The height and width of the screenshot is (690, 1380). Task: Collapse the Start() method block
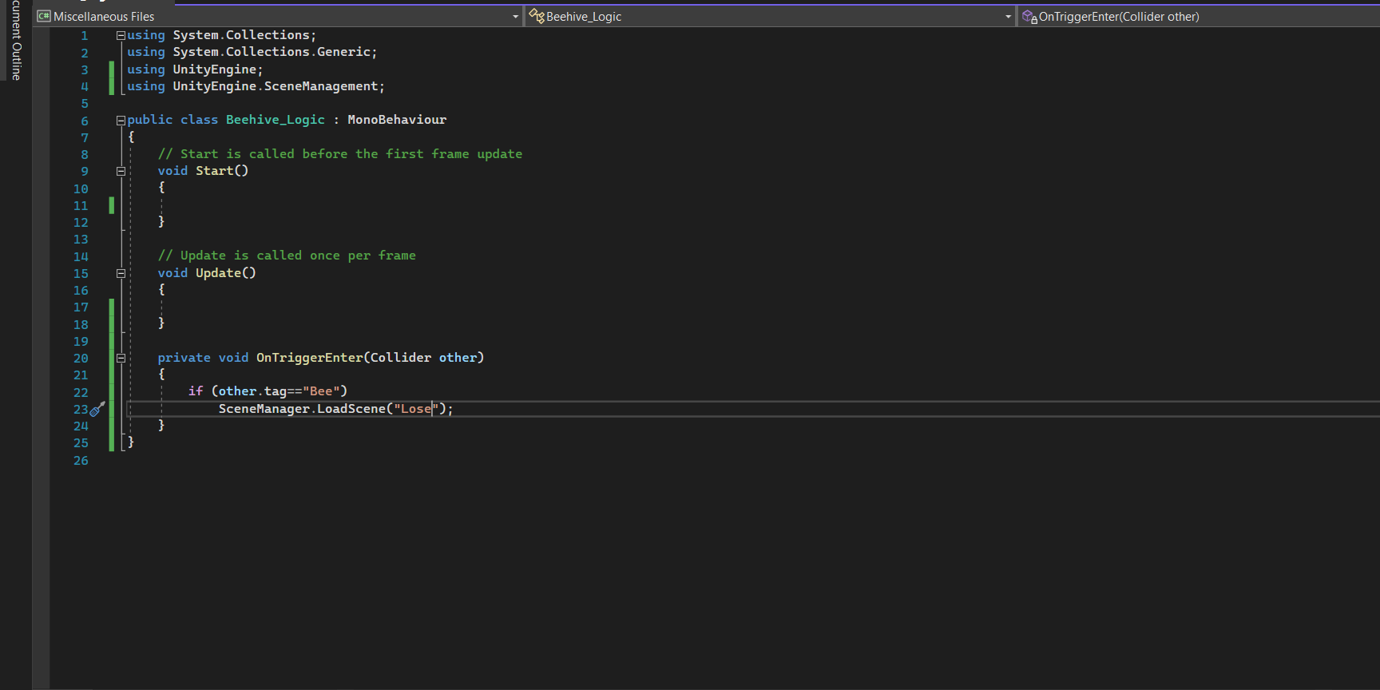121,171
